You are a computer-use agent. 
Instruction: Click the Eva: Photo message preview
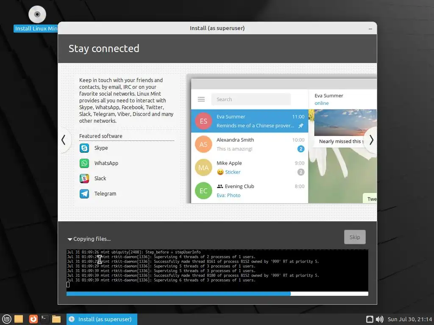tap(228, 196)
